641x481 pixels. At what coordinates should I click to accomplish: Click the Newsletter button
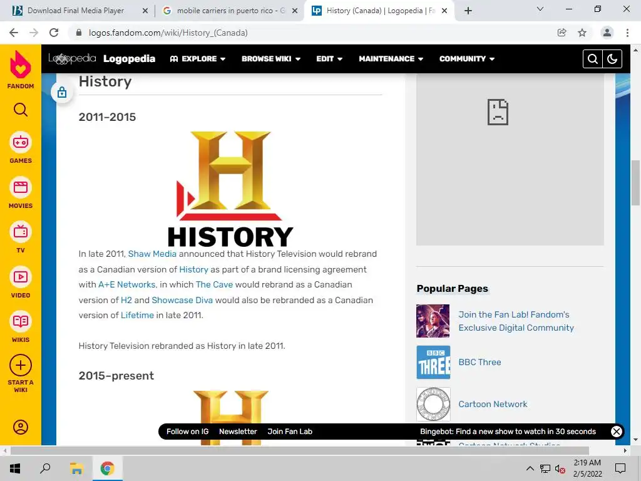pyautogui.click(x=238, y=432)
